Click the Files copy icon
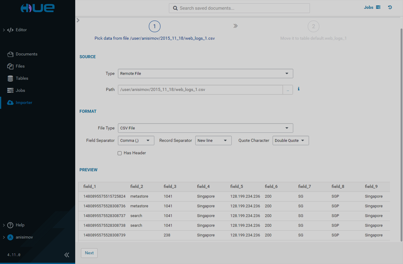This screenshot has height=264, width=403. tap(10, 66)
